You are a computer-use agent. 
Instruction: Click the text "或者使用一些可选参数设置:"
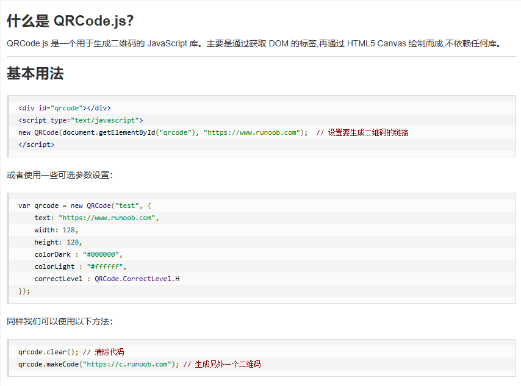[x=60, y=175]
